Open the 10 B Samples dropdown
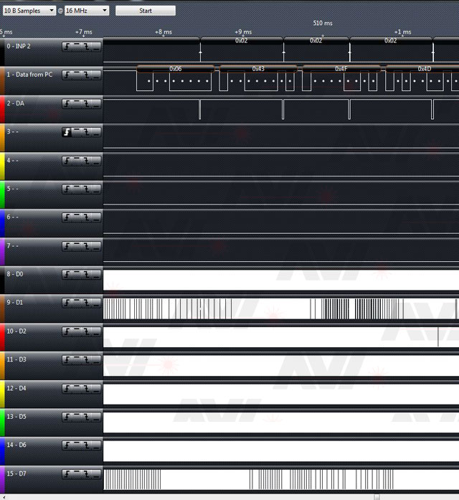The height and width of the screenshot is (500, 459). click(29, 11)
